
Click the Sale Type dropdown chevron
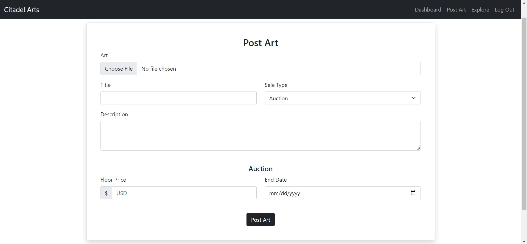(x=413, y=98)
